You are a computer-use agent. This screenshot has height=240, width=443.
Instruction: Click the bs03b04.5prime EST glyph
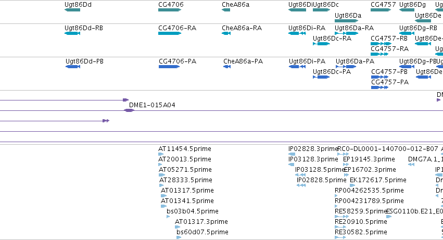(x=168, y=217)
